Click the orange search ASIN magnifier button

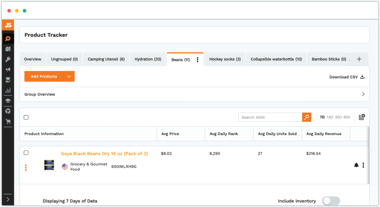pyautogui.click(x=307, y=117)
